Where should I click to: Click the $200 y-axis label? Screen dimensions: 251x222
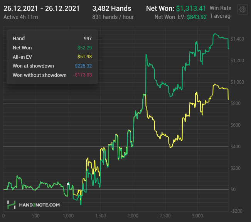pos(236,168)
